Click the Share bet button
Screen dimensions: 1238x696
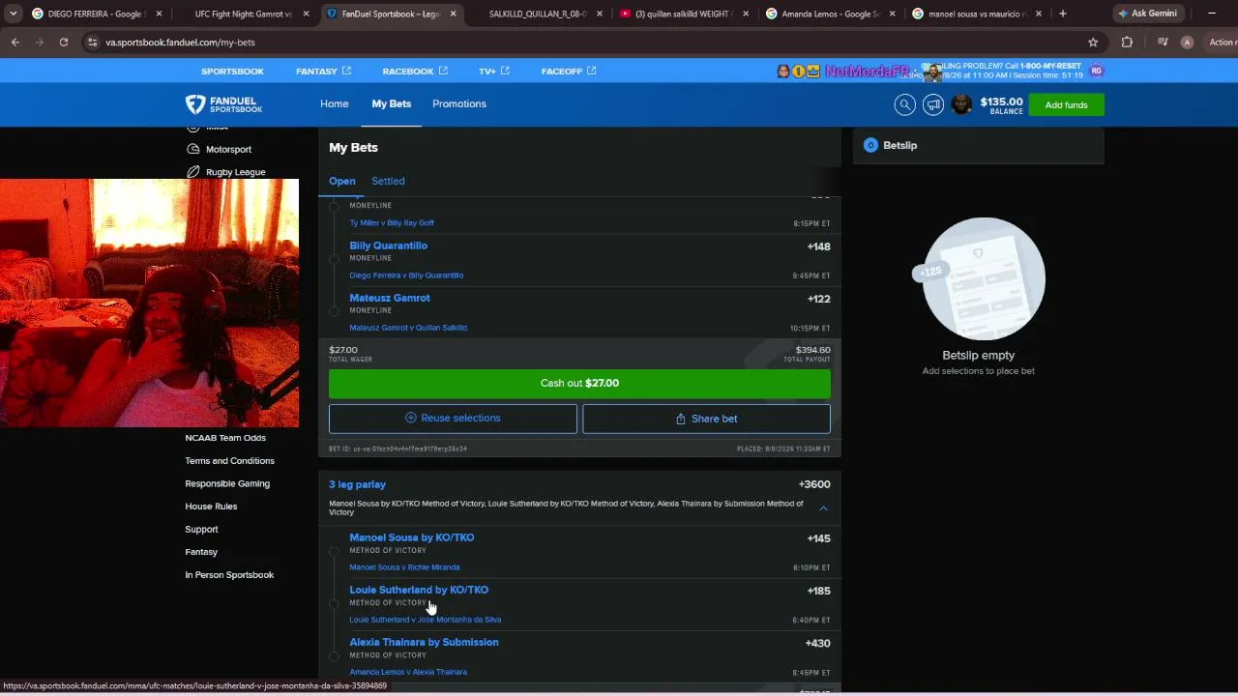coord(706,419)
